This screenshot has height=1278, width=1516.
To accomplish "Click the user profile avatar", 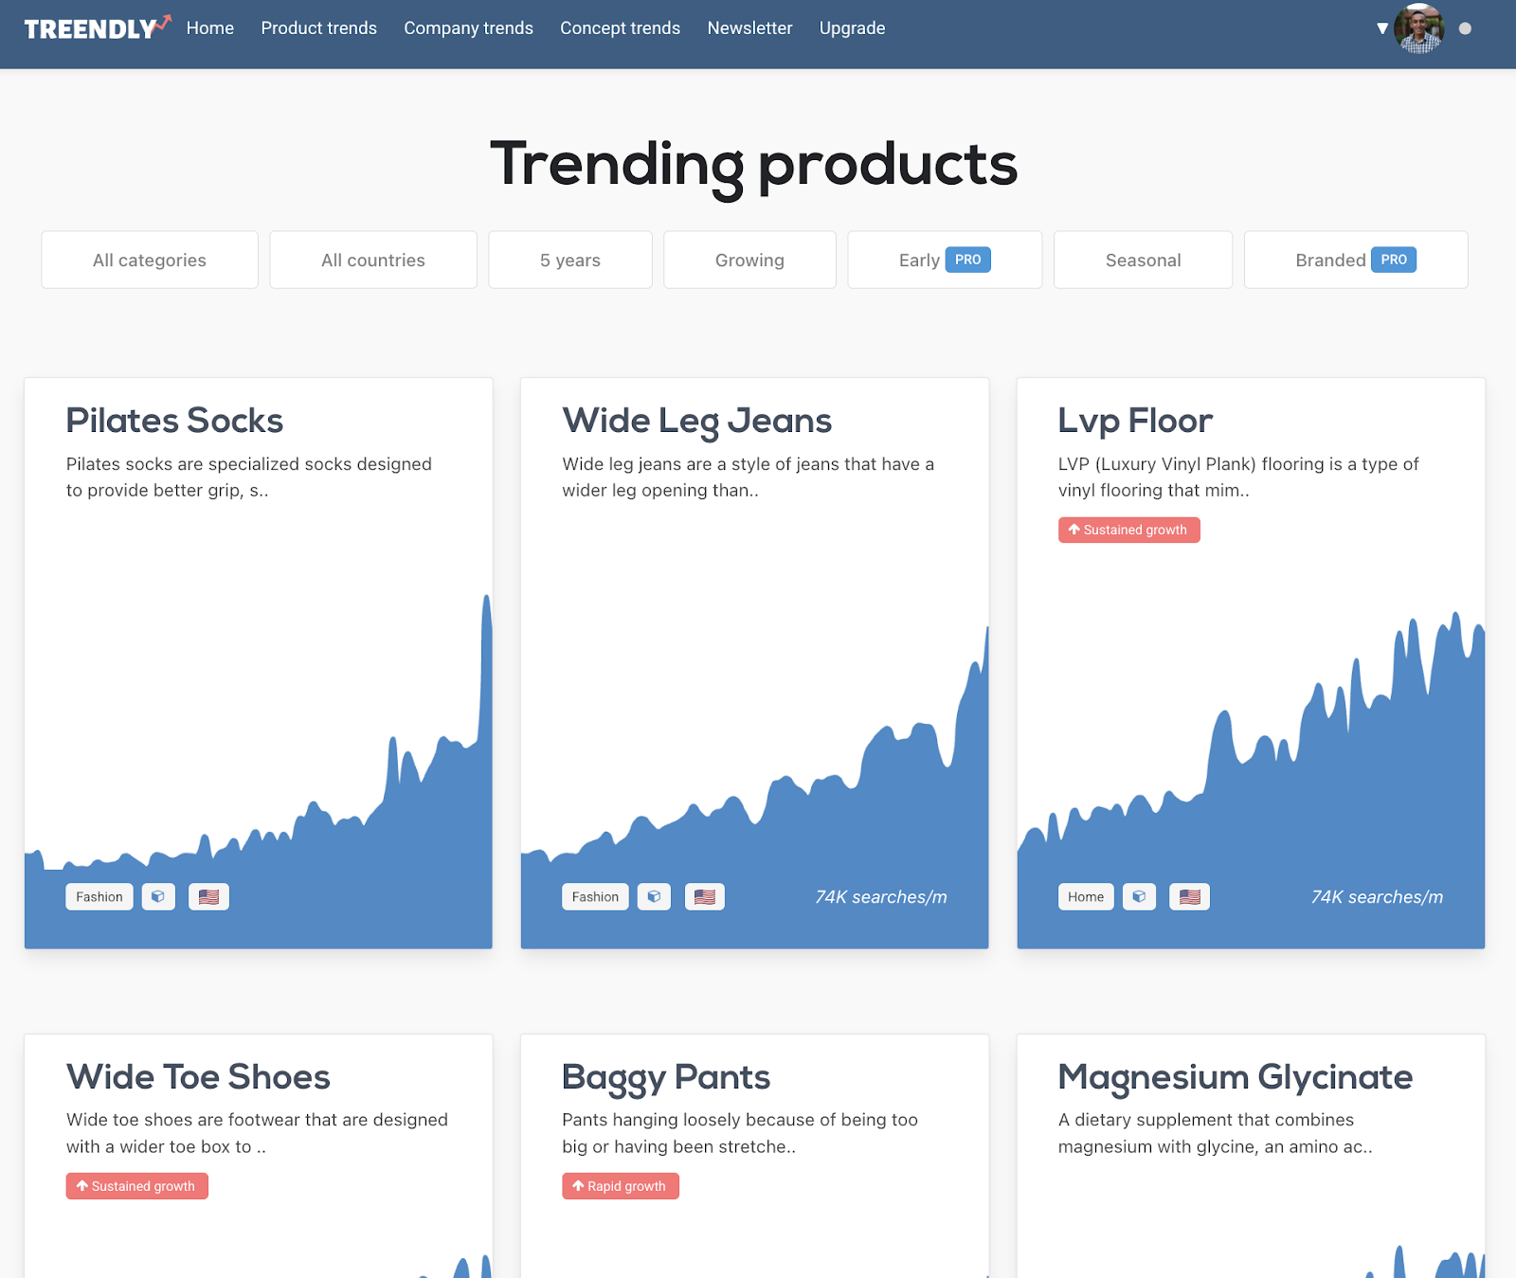I will point(1418,28).
